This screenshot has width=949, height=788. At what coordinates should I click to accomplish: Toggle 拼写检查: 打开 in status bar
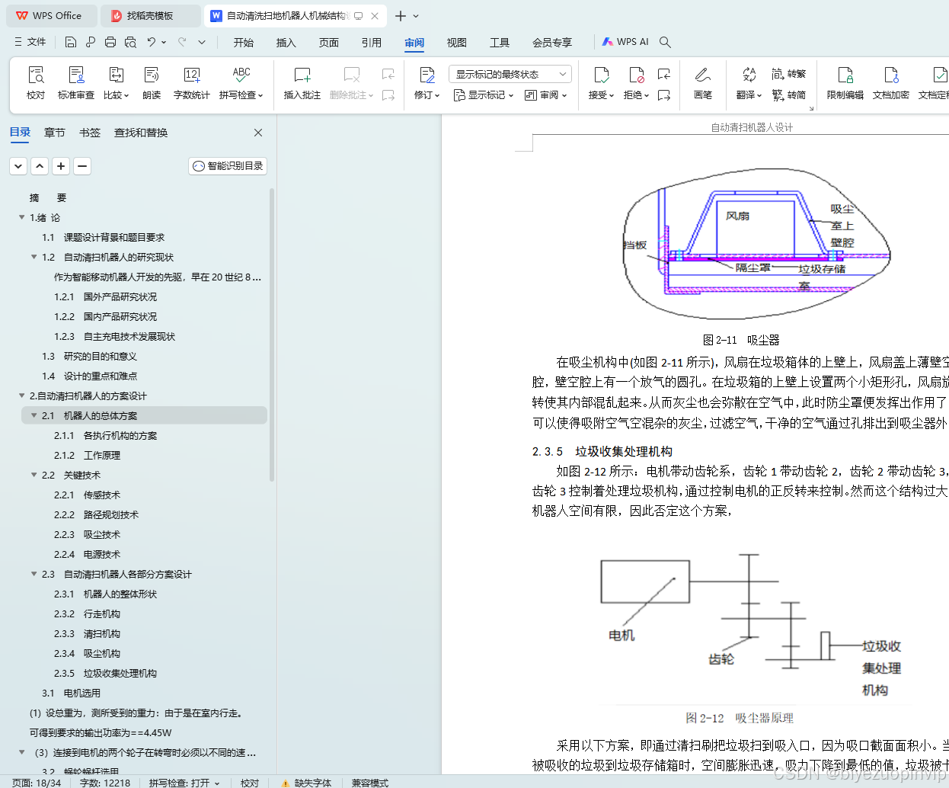(x=184, y=783)
